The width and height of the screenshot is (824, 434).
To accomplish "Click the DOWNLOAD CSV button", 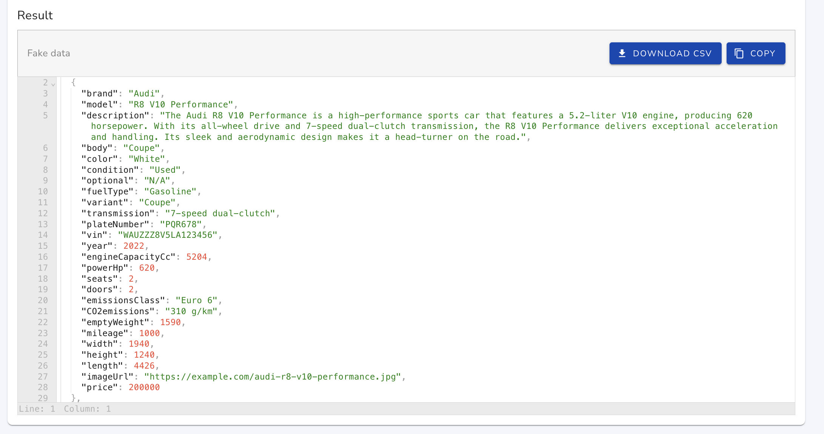I will pos(665,53).
